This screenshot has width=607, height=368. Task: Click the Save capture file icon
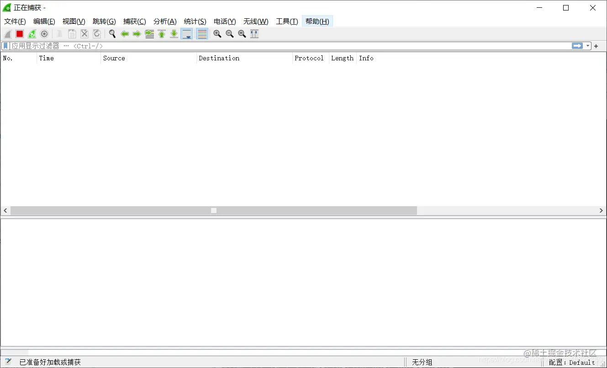click(x=72, y=34)
